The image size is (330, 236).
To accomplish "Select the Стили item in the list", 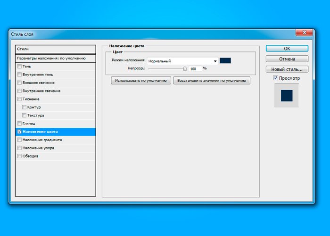I will pos(55,49).
